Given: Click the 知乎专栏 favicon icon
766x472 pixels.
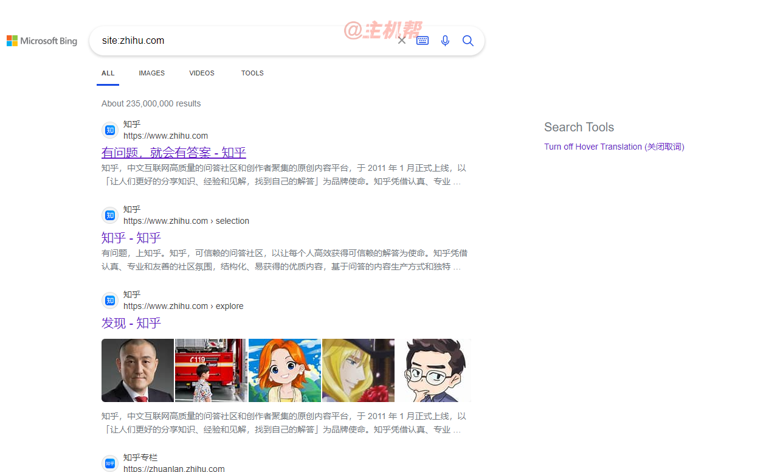Looking at the screenshot, I should tap(110, 463).
